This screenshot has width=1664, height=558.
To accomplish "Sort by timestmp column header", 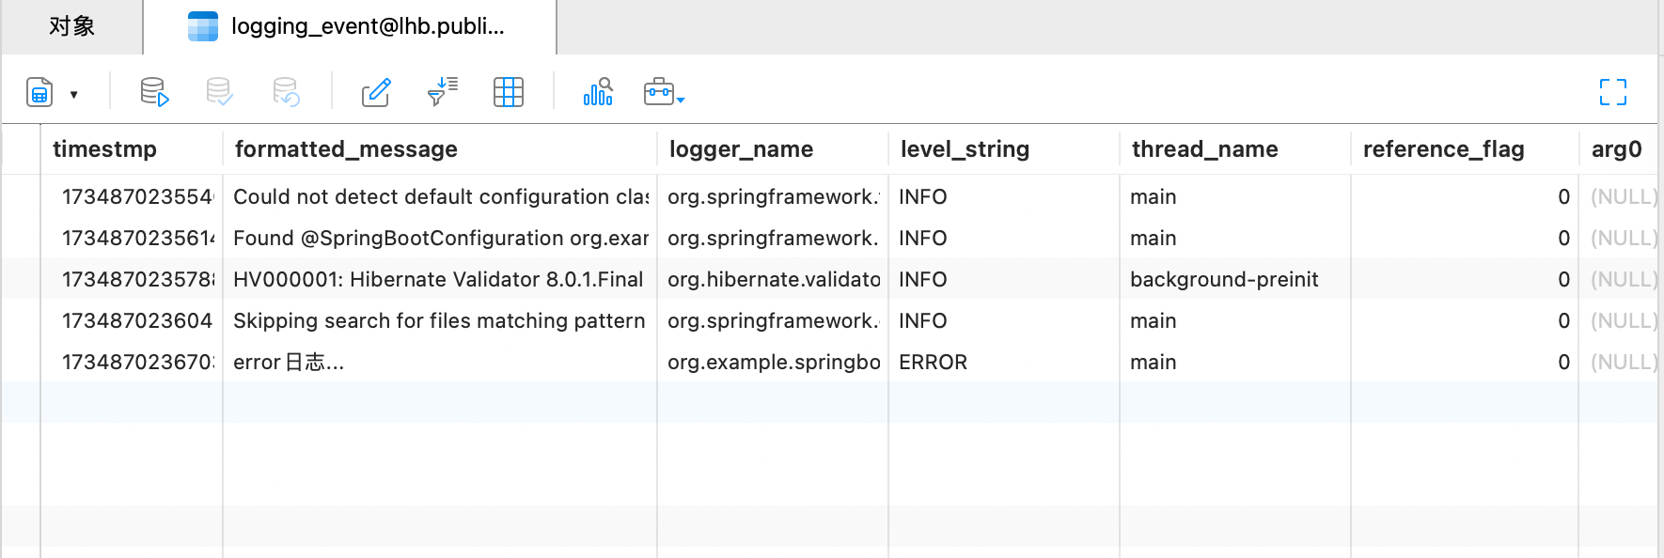I will [x=132, y=149].
